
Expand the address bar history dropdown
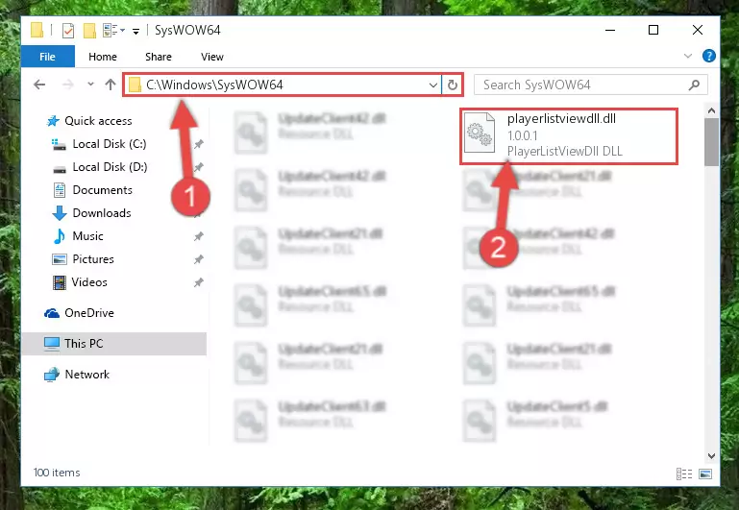click(x=433, y=85)
